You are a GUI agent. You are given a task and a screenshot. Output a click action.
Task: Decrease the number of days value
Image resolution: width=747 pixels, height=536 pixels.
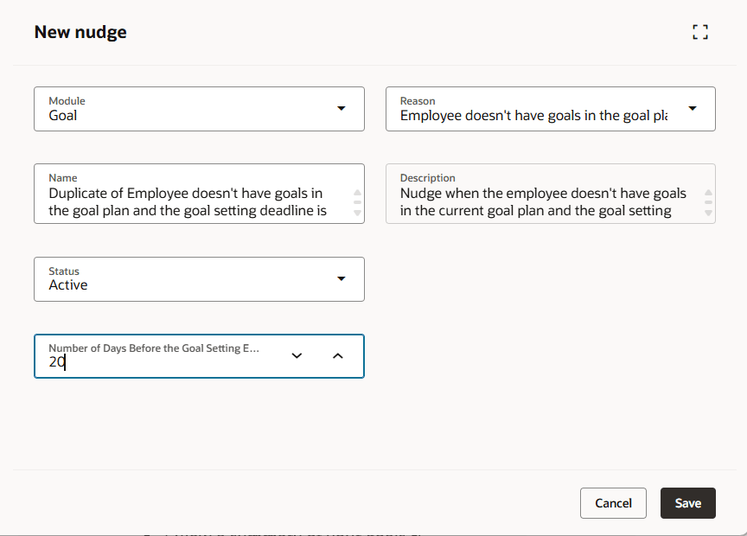(297, 355)
